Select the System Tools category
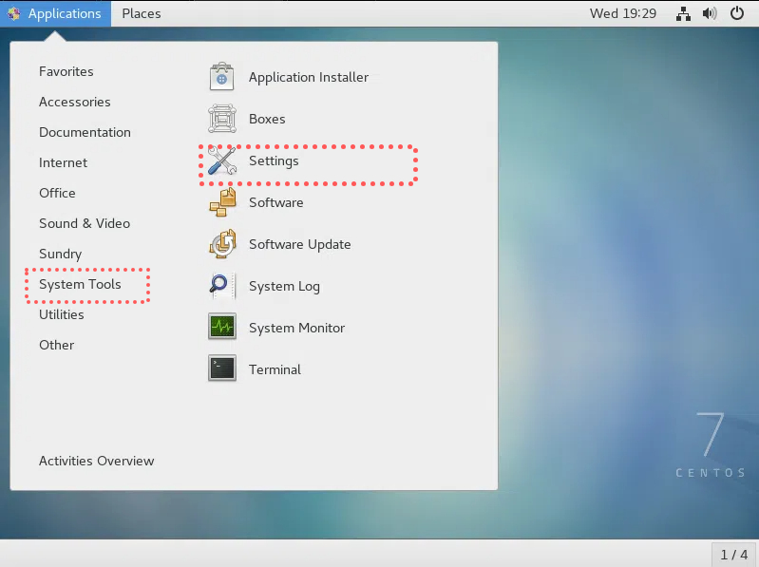 click(x=80, y=285)
